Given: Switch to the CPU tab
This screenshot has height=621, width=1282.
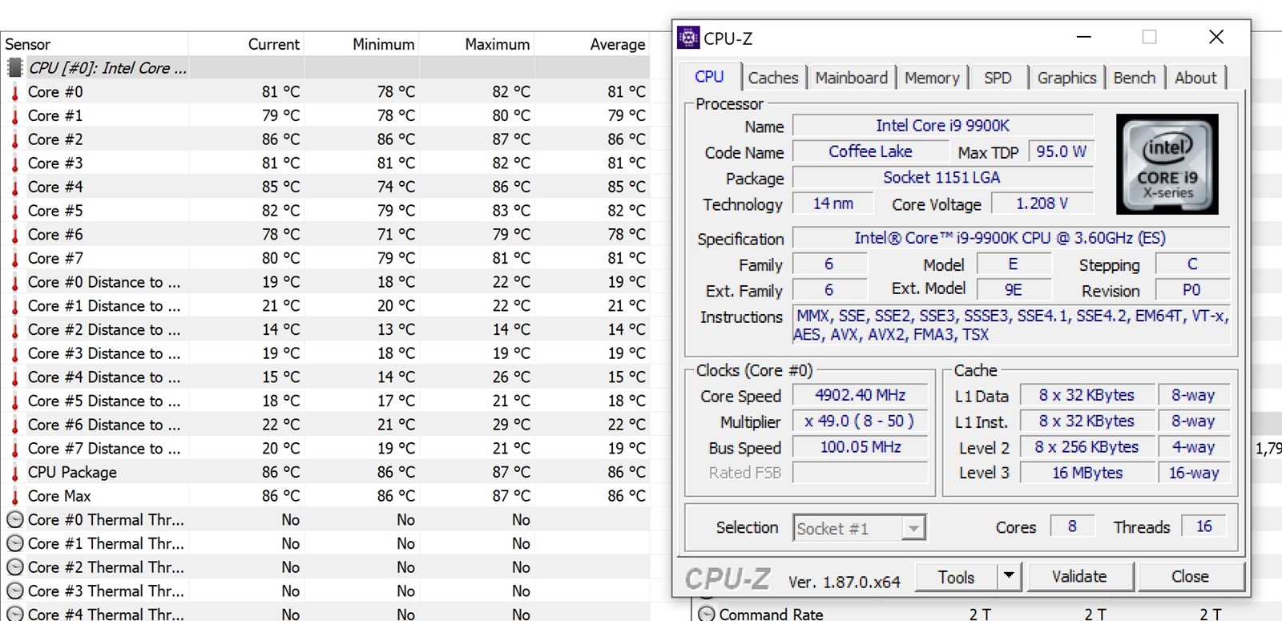Looking at the screenshot, I should [709, 77].
